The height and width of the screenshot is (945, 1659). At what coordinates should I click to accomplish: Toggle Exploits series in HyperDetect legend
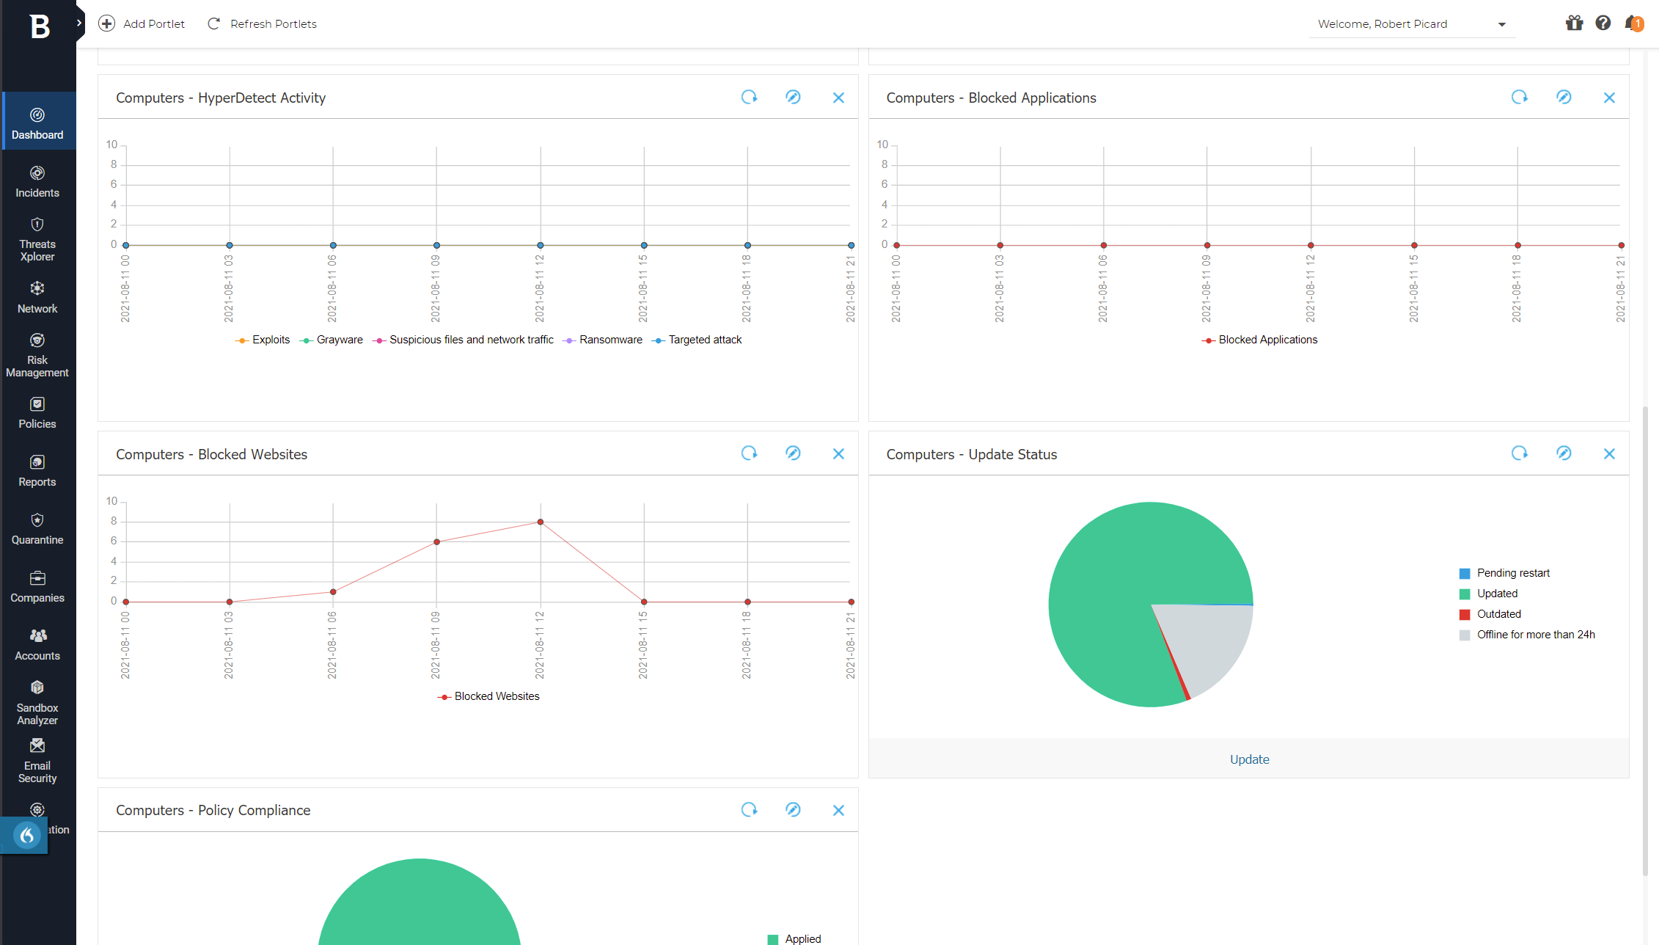tap(263, 340)
